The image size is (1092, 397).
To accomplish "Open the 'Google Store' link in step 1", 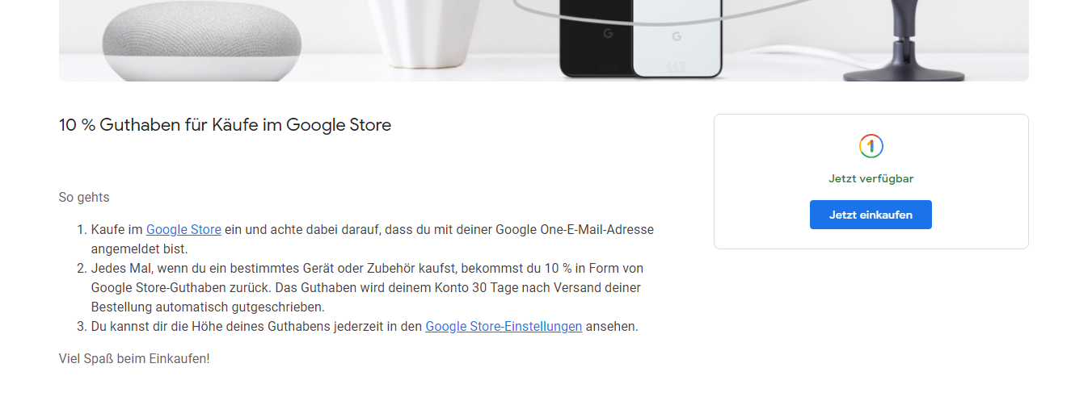I will (x=183, y=229).
